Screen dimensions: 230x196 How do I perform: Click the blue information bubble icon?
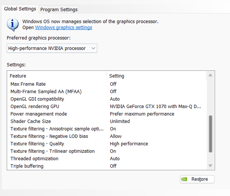(13, 25)
